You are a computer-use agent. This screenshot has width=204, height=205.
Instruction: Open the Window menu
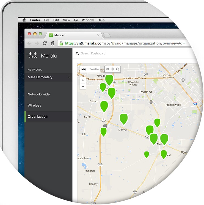coord(88,20)
